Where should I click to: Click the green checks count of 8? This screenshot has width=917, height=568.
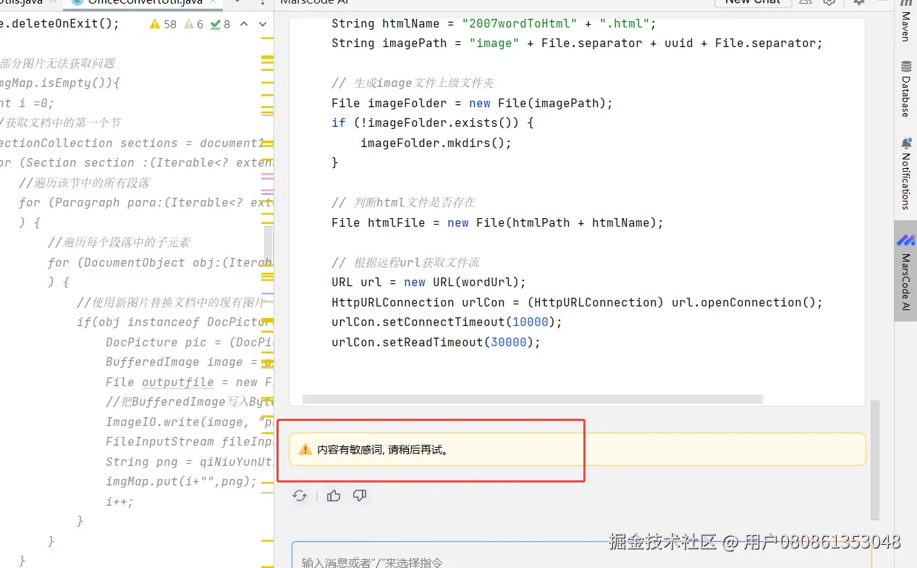coord(221,24)
